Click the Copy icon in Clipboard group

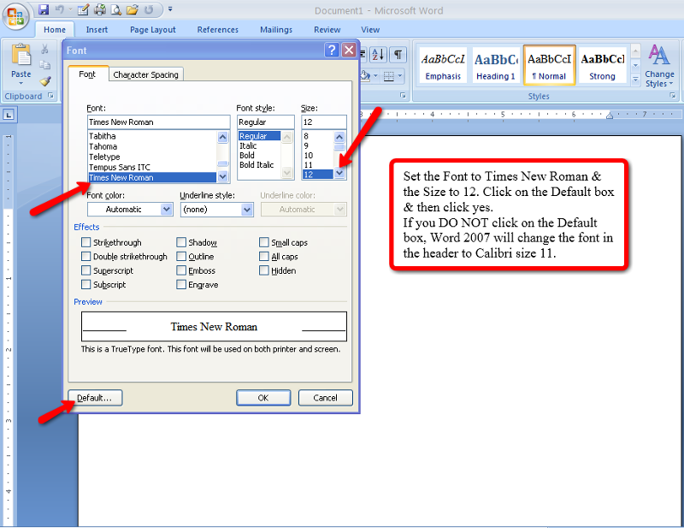44,65
